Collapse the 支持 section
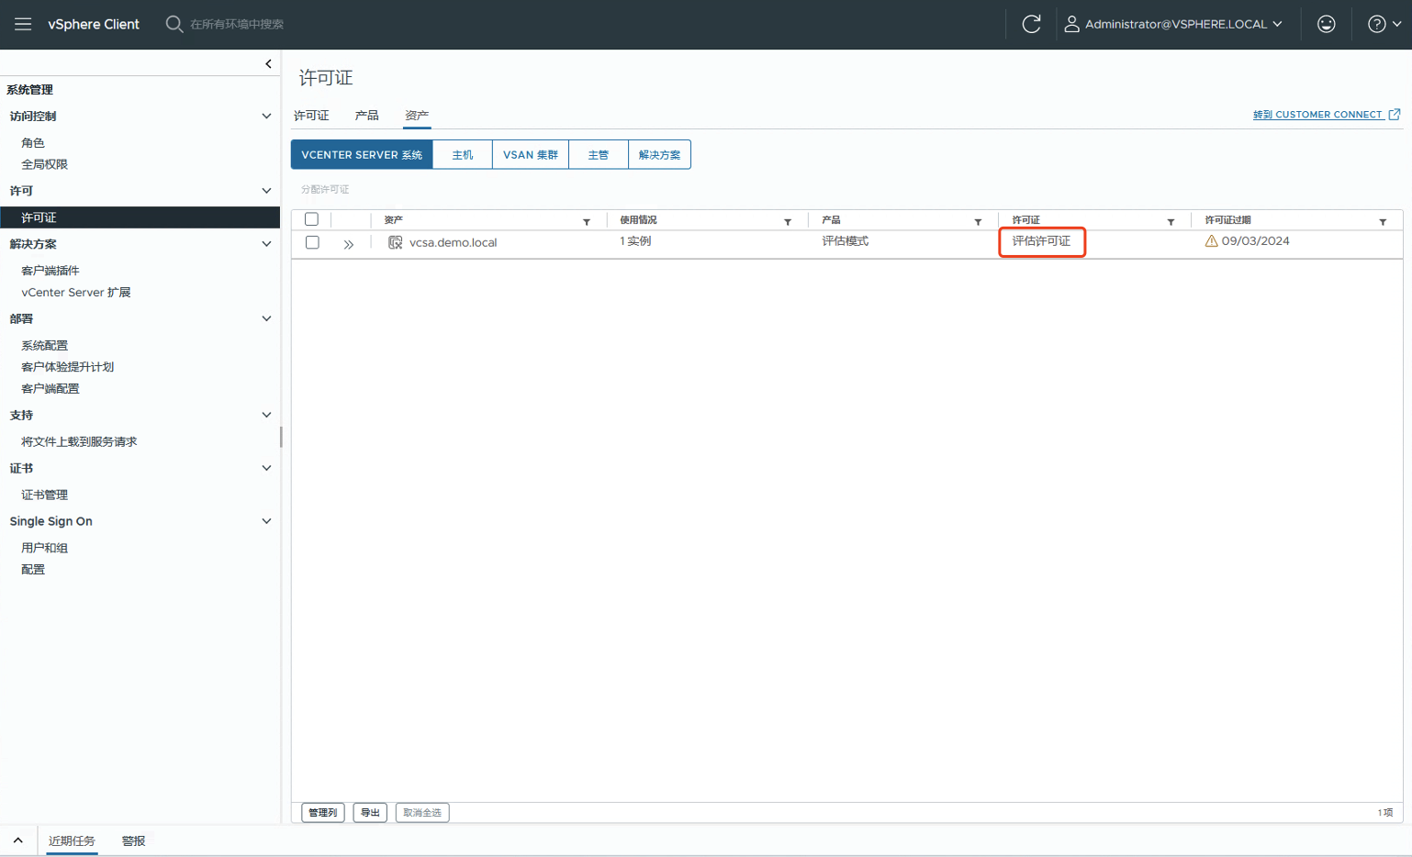Image resolution: width=1412 pixels, height=857 pixels. (266, 415)
